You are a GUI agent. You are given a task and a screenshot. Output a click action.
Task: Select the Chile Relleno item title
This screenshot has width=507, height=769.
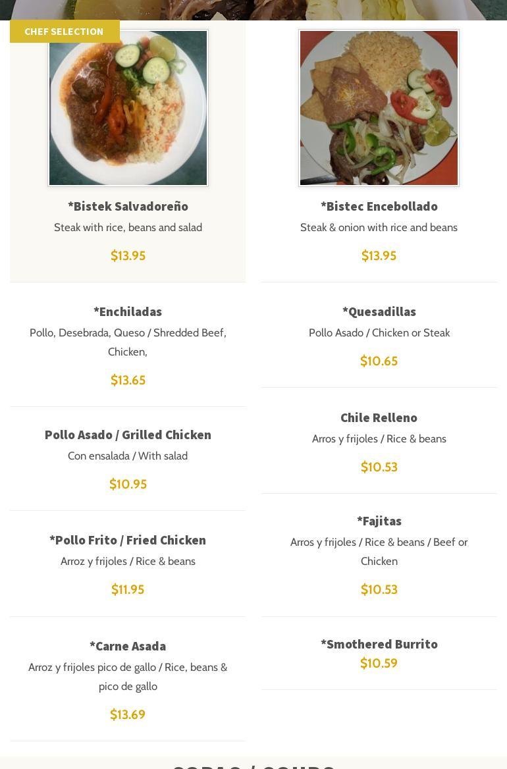pos(379,417)
